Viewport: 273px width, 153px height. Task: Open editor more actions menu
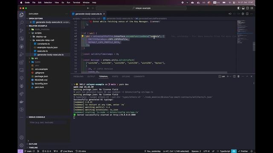click(251, 14)
